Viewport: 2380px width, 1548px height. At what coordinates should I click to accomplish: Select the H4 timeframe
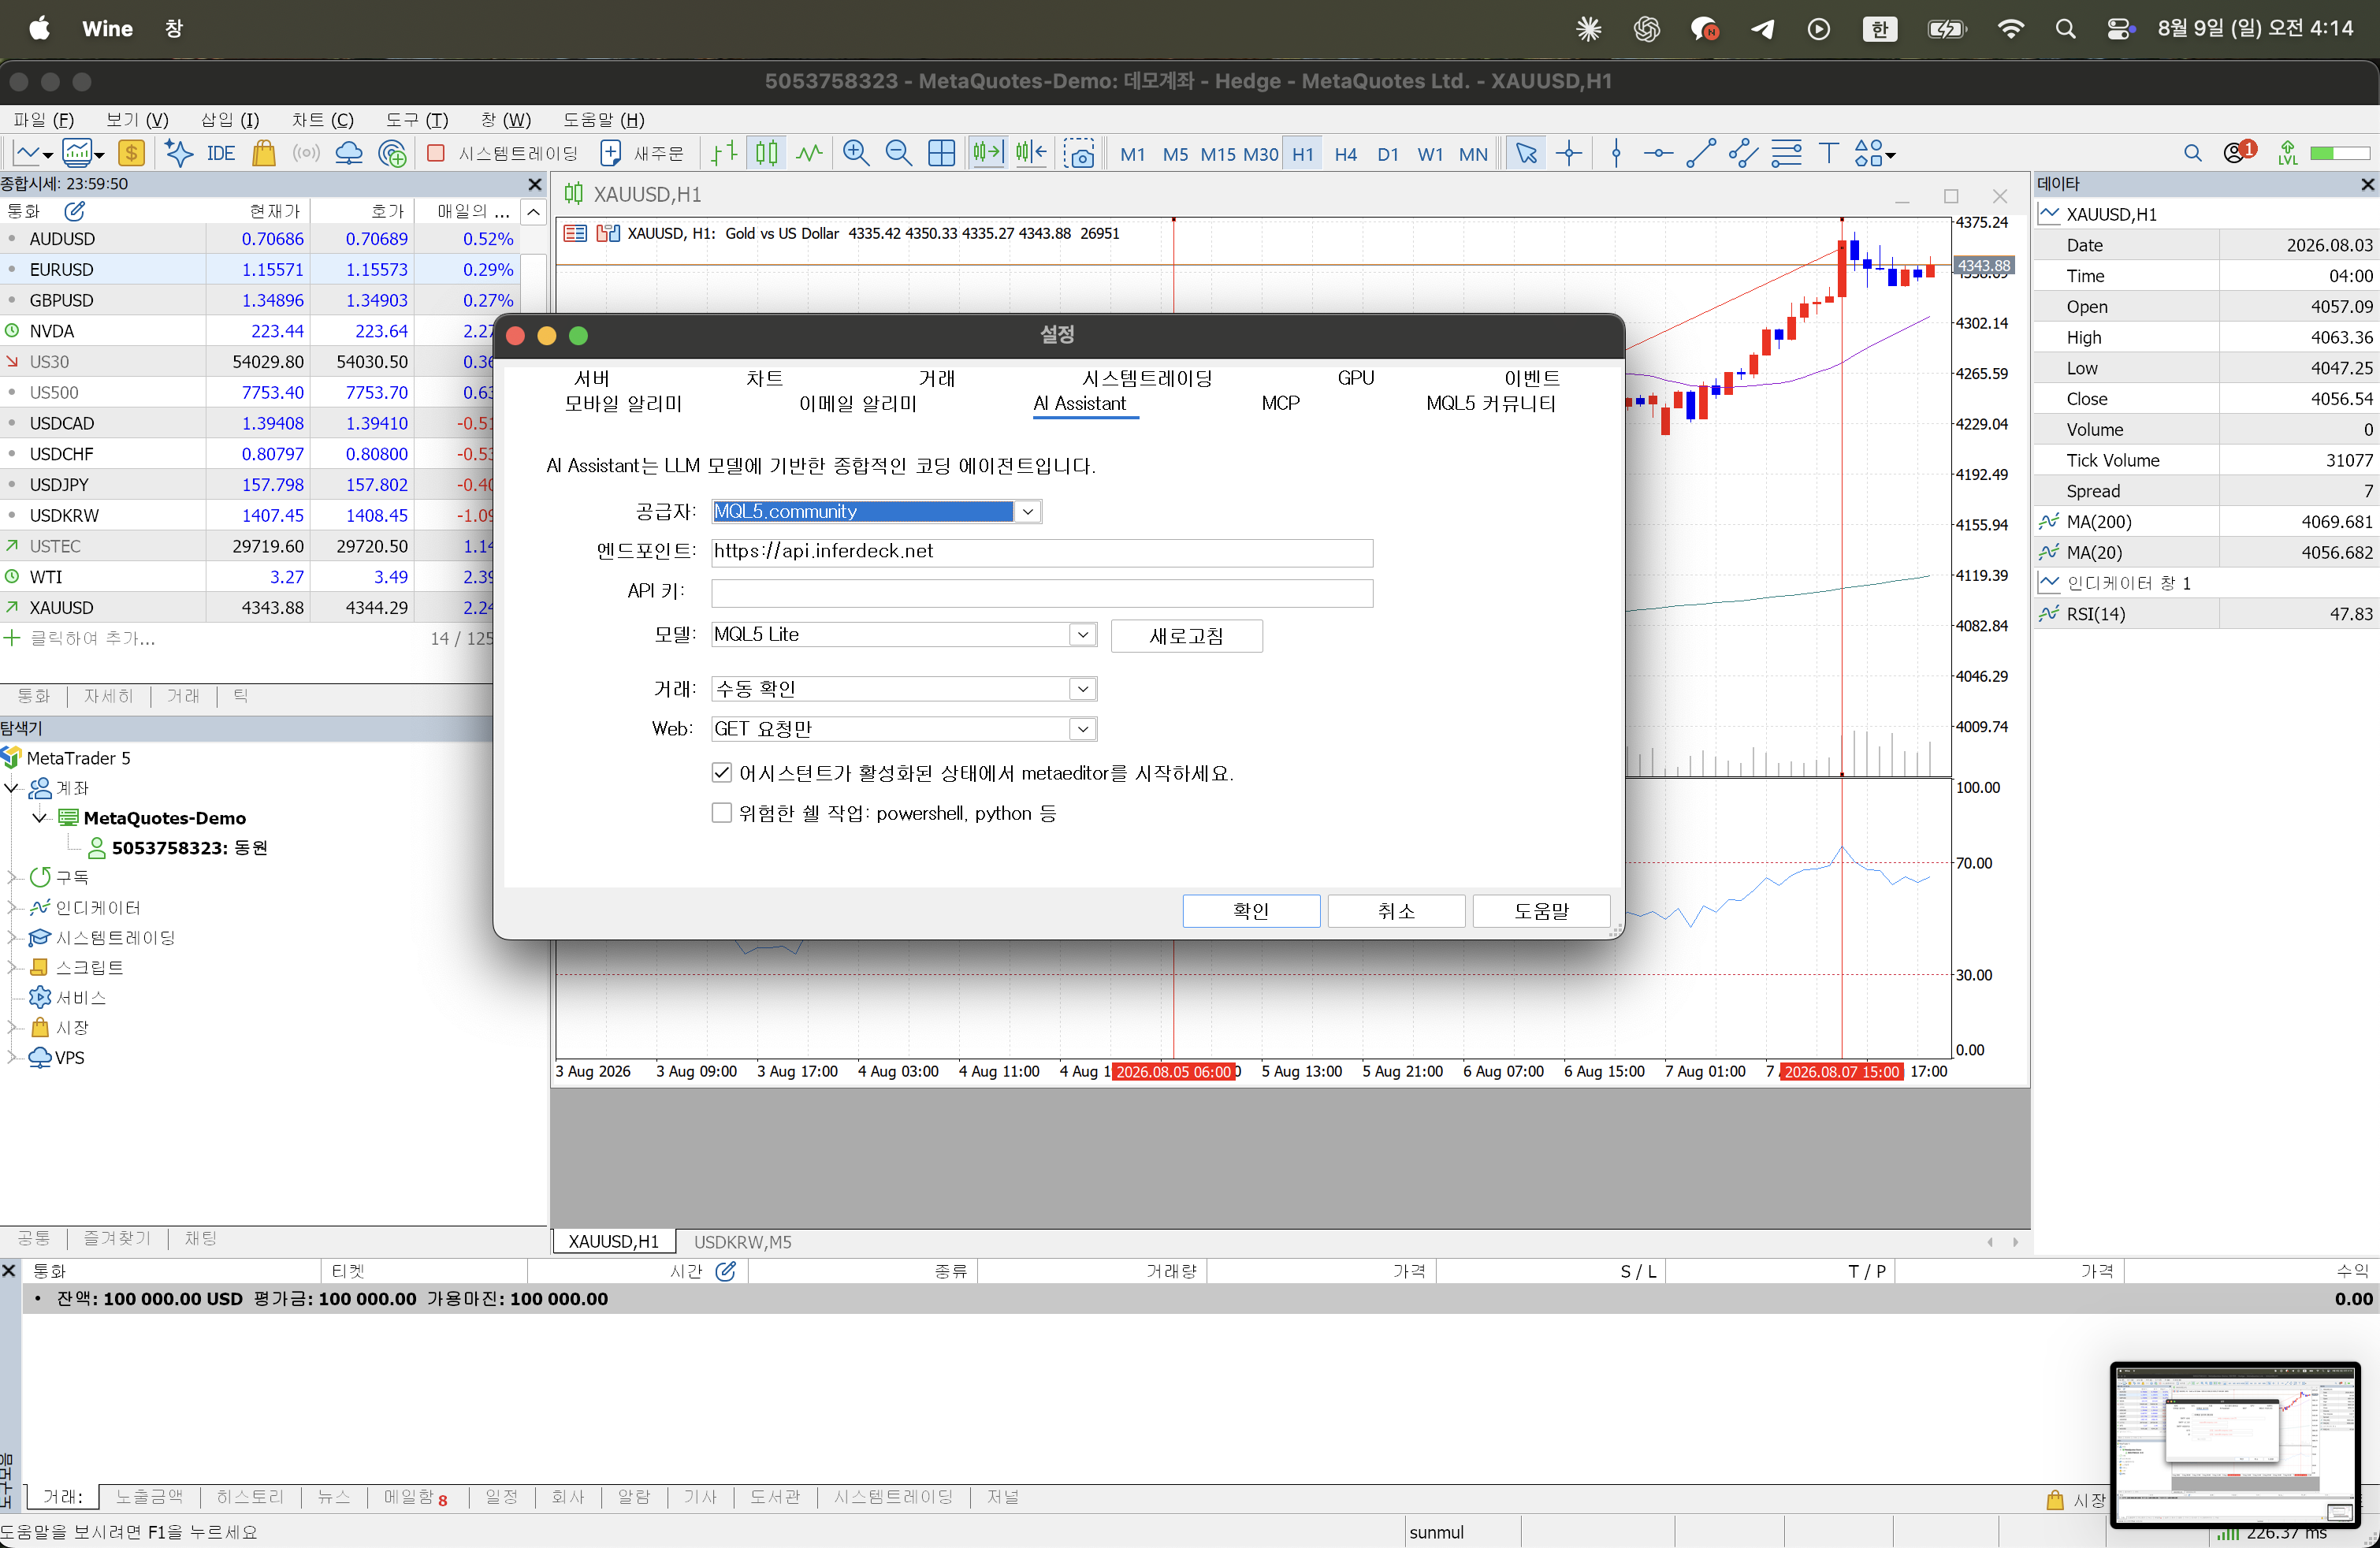point(1346,154)
